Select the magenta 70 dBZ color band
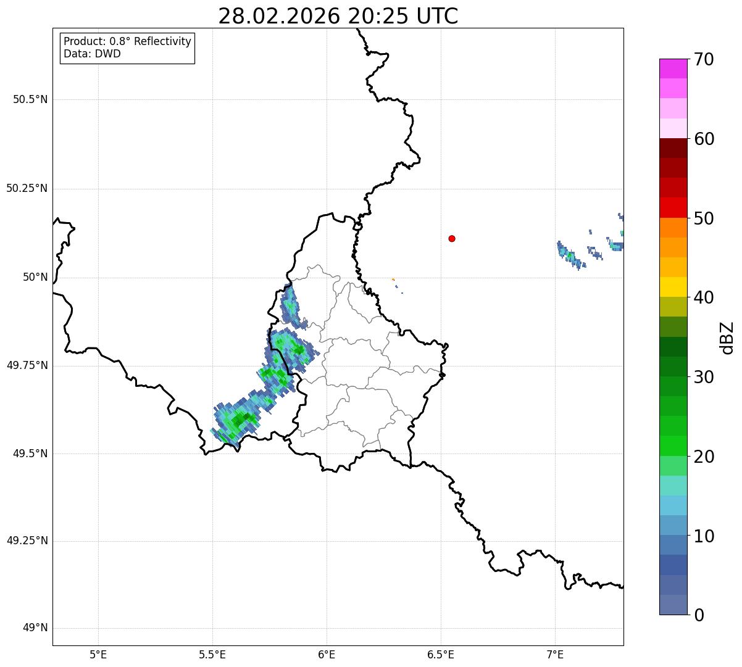The image size is (742, 667). coord(673,68)
